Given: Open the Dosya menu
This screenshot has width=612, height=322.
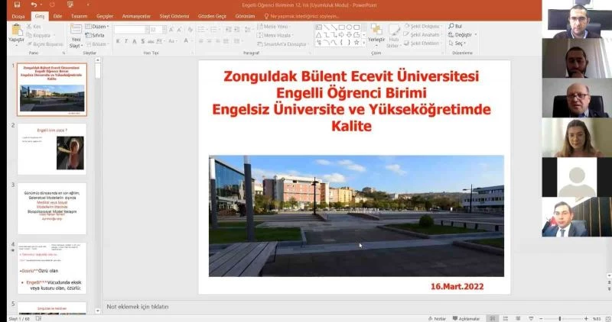Looking at the screenshot, I should [x=18, y=16].
